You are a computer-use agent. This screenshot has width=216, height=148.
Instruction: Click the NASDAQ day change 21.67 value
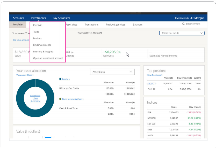(194, 118)
